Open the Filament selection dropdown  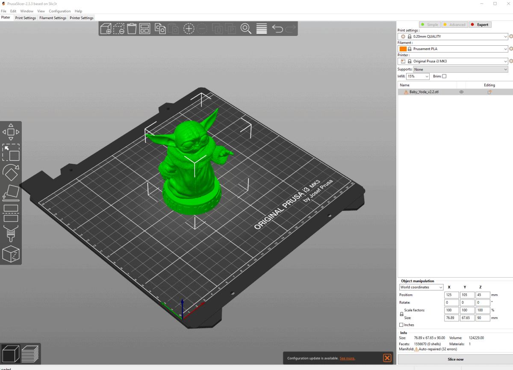453,49
